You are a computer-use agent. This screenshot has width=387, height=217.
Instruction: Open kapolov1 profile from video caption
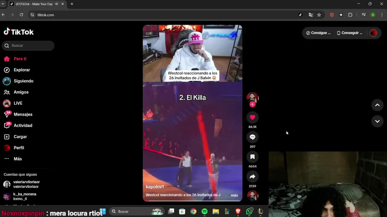[155, 187]
